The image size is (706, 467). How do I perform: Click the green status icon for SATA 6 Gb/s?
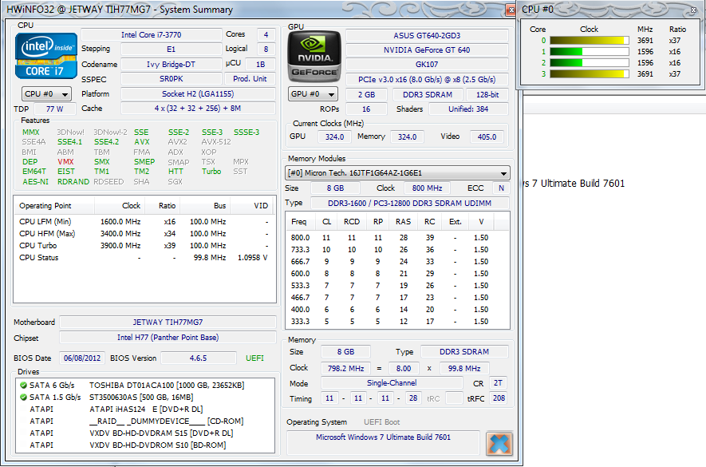(x=23, y=386)
